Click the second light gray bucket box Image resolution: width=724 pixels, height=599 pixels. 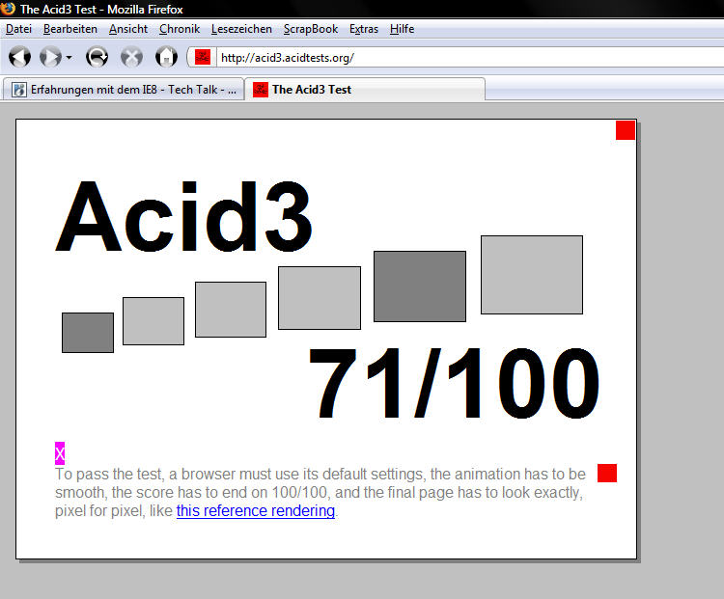coord(153,321)
